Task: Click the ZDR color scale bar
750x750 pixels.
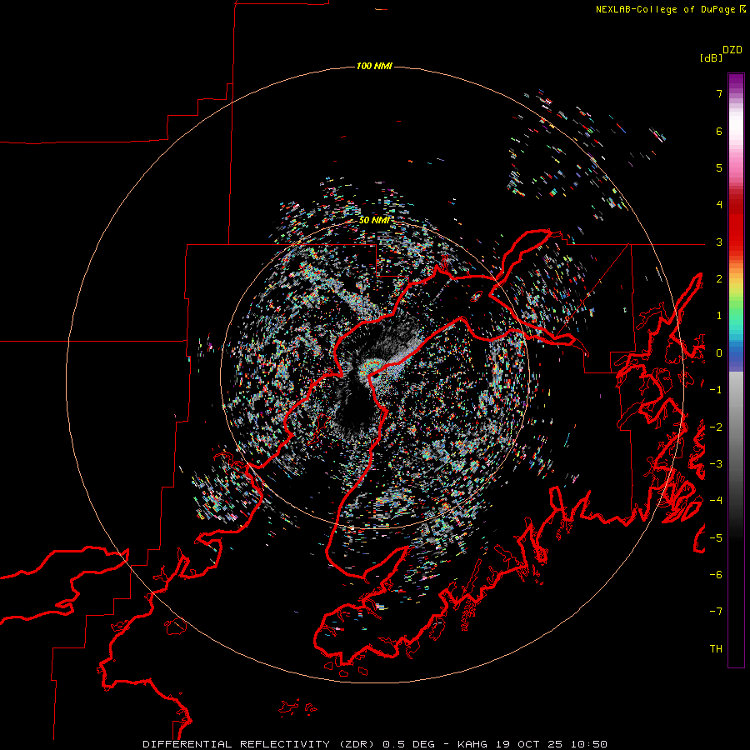Action: coord(736,370)
